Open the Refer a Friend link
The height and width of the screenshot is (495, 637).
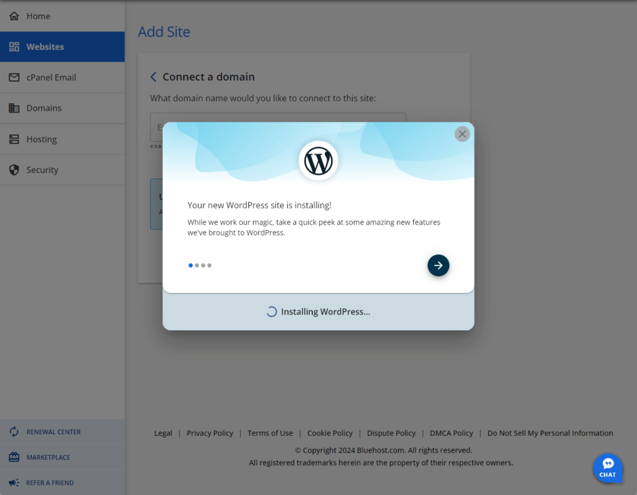pyautogui.click(x=62, y=483)
